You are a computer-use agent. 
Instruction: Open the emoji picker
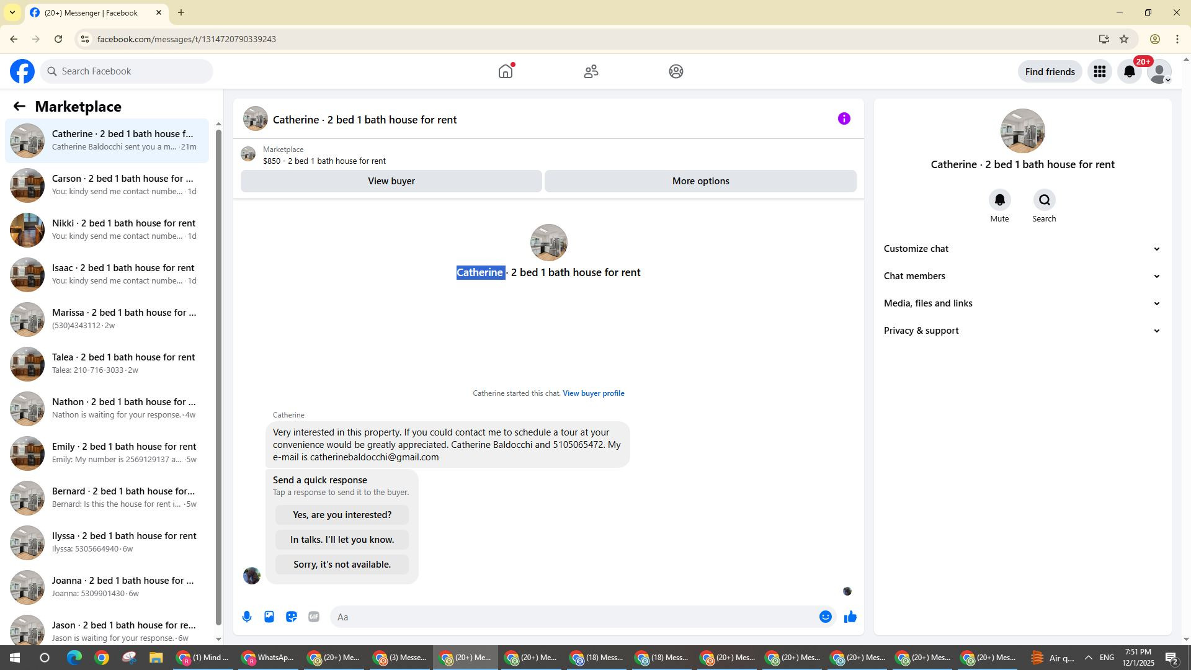pyautogui.click(x=825, y=617)
